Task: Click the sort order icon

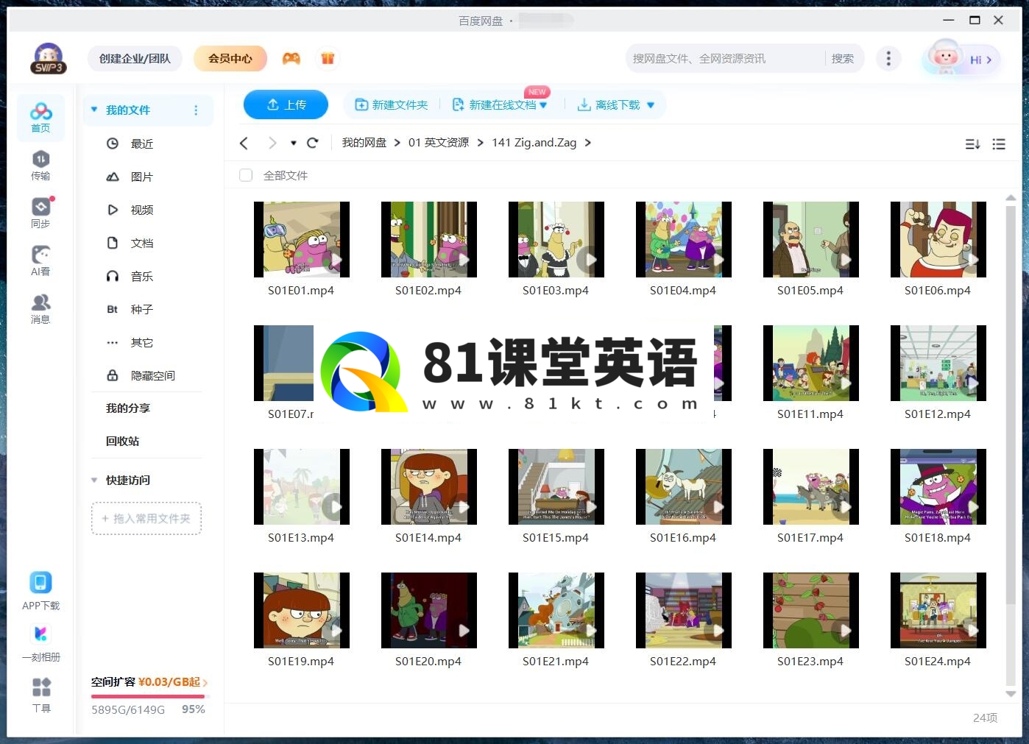Action: click(972, 144)
